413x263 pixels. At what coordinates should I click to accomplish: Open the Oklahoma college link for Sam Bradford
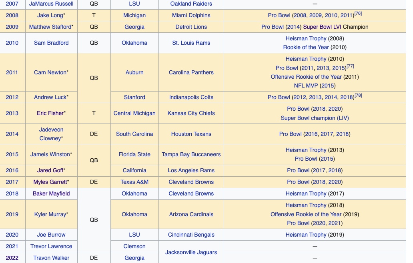(x=134, y=43)
